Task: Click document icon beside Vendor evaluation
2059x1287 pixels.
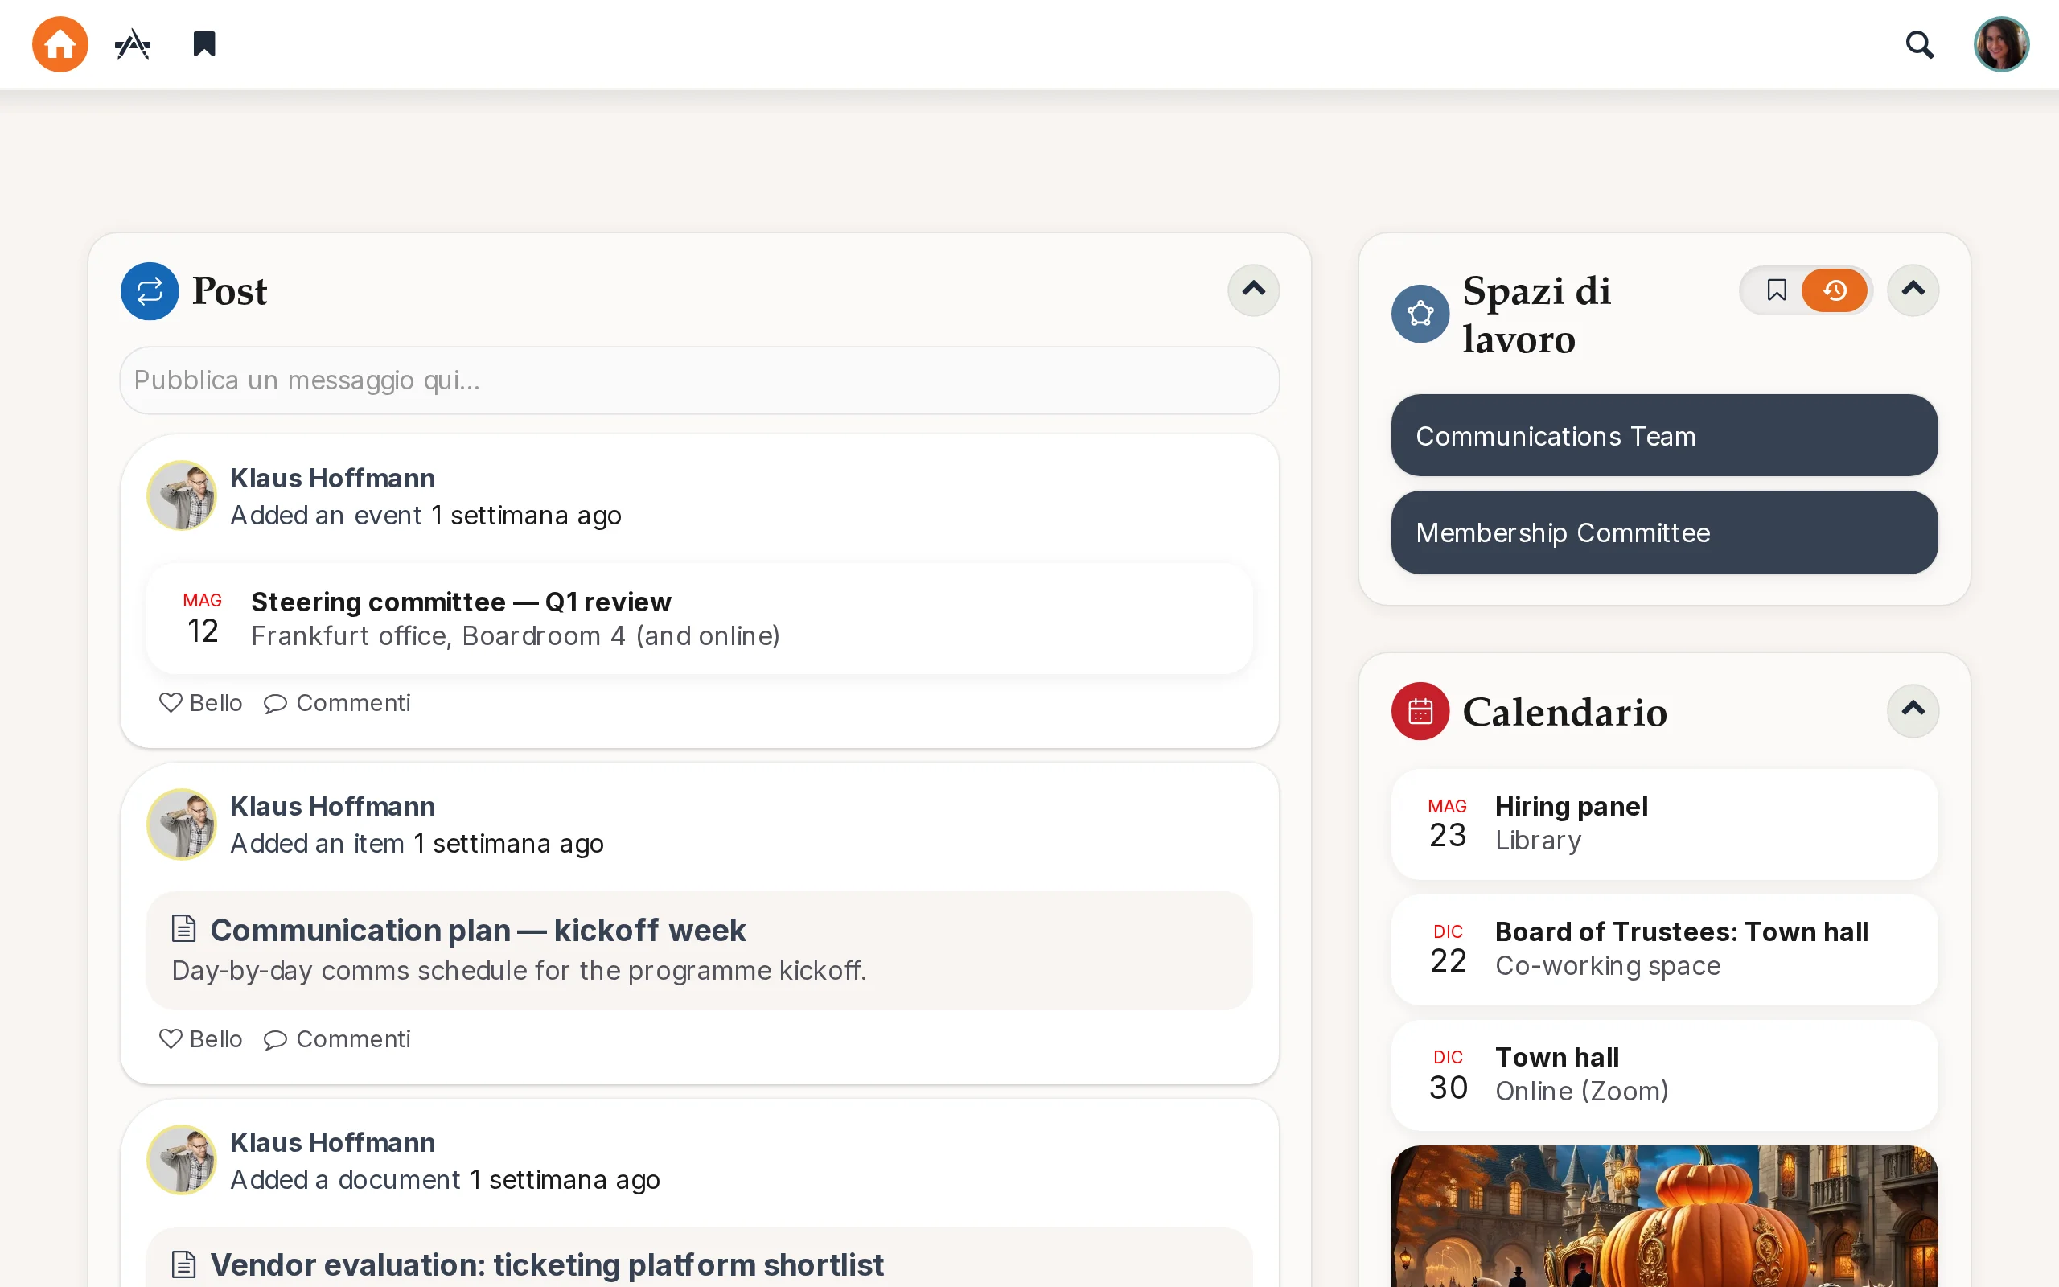Action: [x=183, y=1264]
